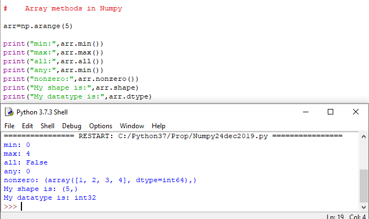Click the print "My datatype is:" code line
This screenshot has width=369, height=219.
click(78, 96)
